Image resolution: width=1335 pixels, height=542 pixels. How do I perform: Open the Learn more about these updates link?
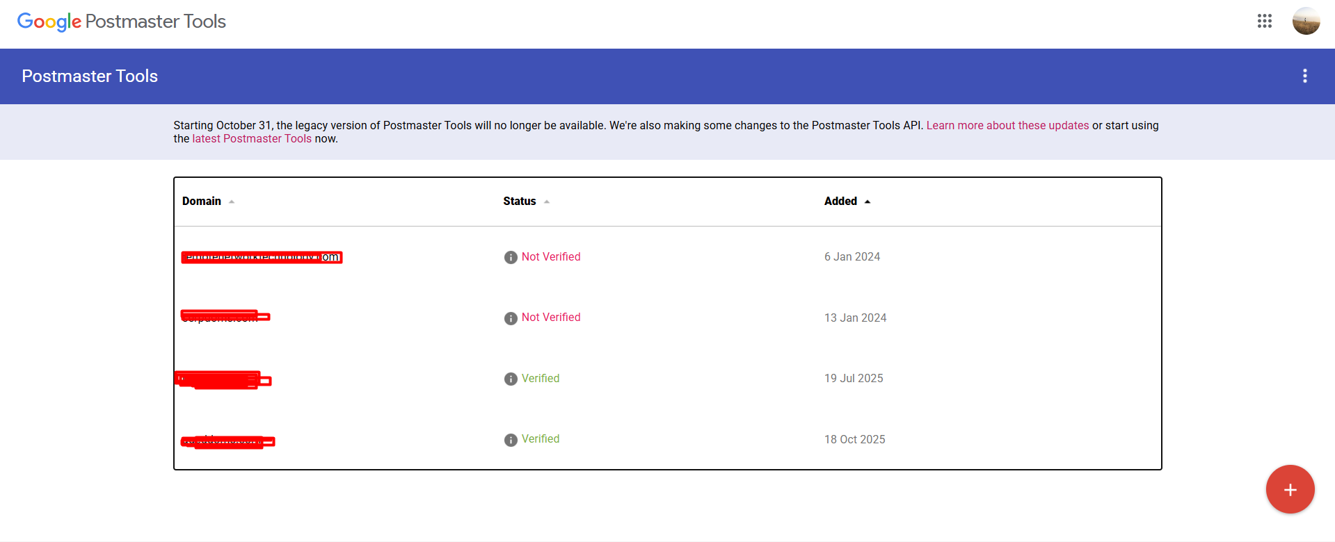[1007, 126]
